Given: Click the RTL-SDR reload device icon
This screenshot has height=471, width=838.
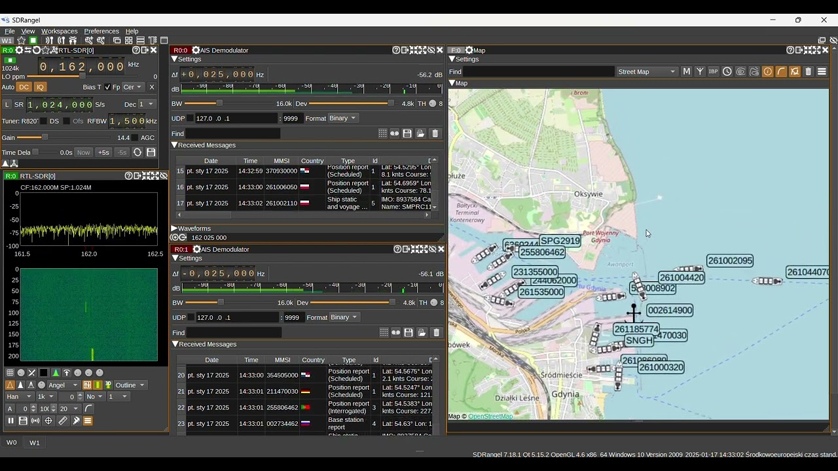Looking at the screenshot, I should point(36,50).
